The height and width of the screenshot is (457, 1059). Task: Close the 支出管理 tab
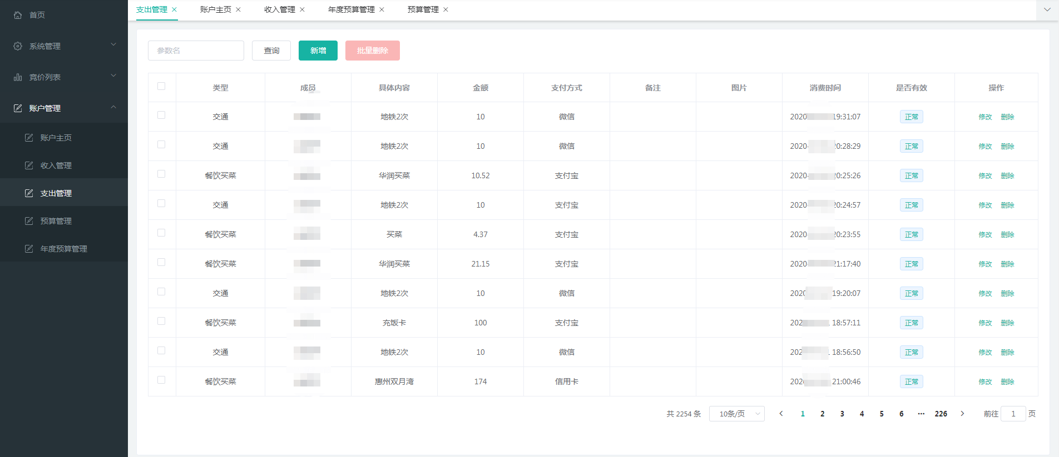pos(174,9)
